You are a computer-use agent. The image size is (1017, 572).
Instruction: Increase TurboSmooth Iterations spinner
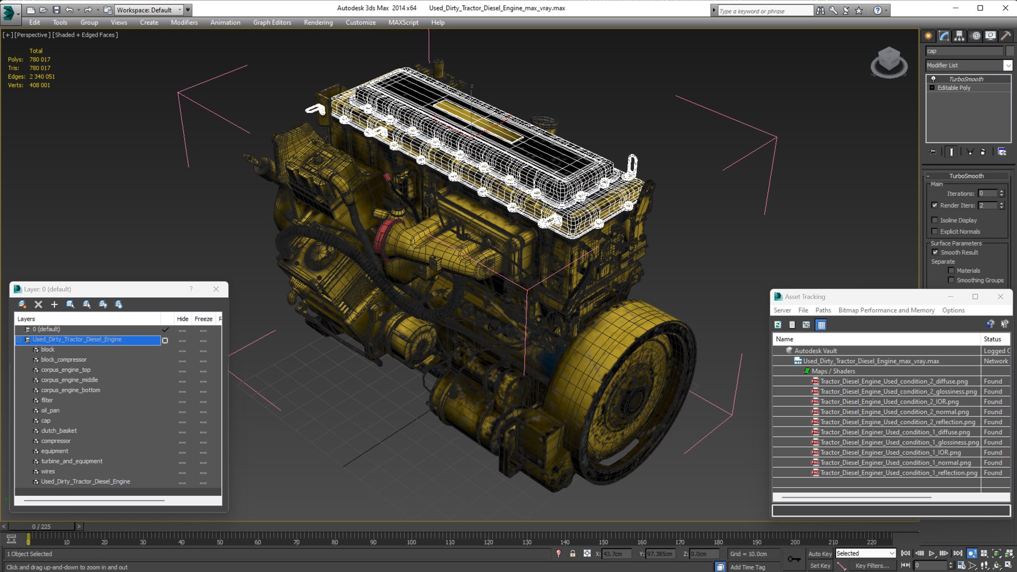coord(1002,192)
